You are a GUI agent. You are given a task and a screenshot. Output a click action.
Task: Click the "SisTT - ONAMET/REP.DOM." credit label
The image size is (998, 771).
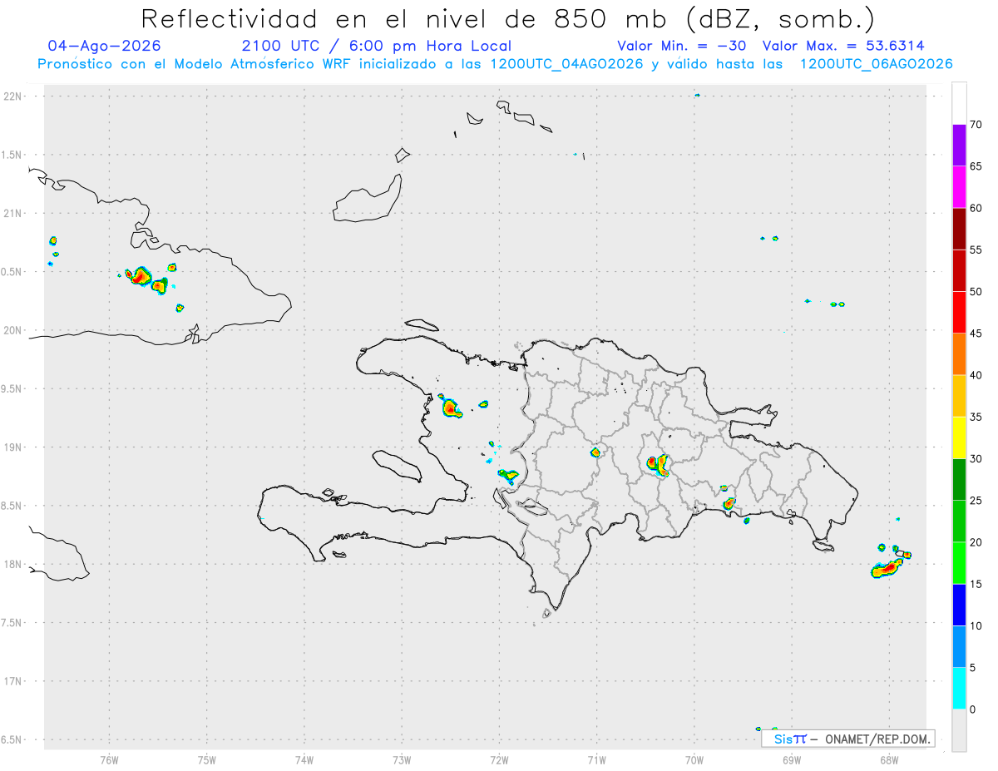pos(847,738)
